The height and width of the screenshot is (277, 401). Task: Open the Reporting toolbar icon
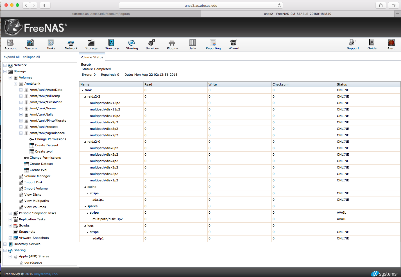click(213, 44)
